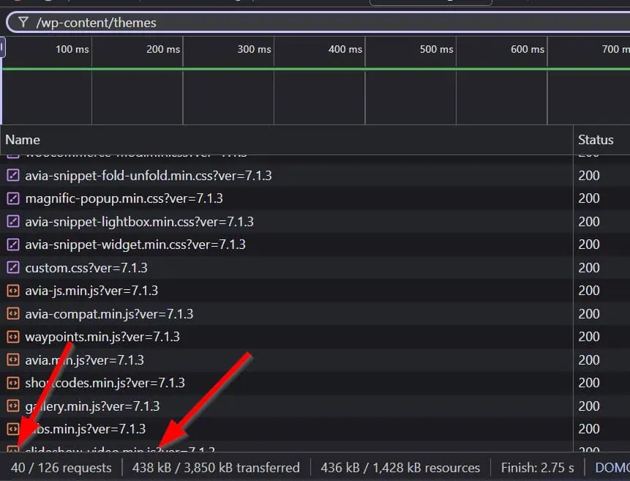Viewport: 630px width, 481px height.
Task: Click the filter funnel icon
Action: coord(23,22)
